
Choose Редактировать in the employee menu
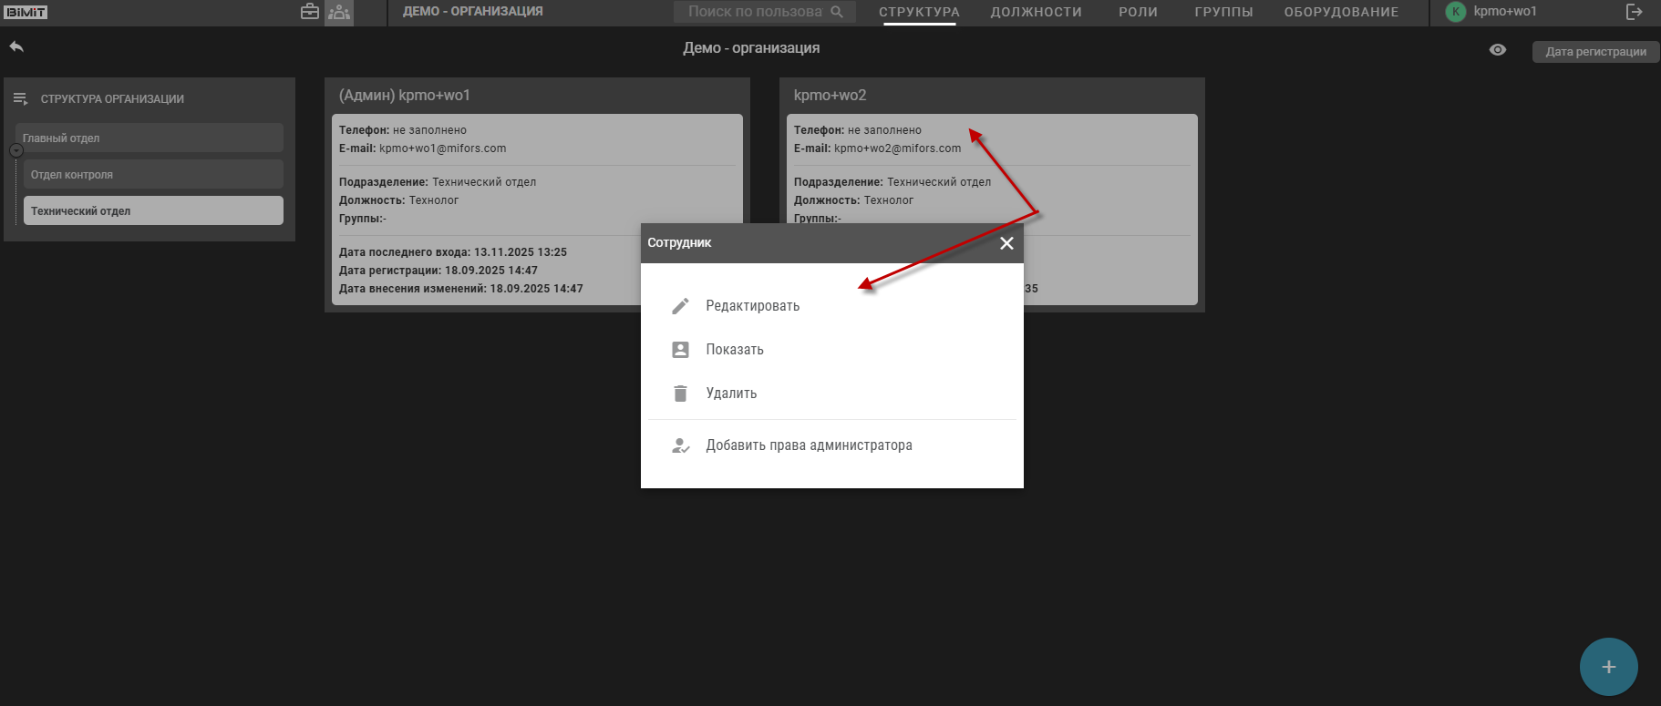[752, 306]
